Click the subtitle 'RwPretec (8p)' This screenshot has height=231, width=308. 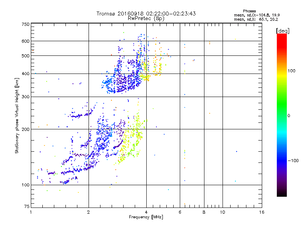(x=146, y=18)
